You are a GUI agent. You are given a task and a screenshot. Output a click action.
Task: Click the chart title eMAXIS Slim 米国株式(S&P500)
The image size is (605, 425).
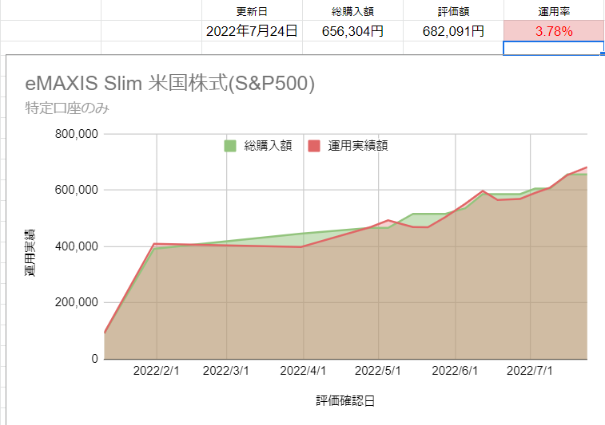coord(169,83)
